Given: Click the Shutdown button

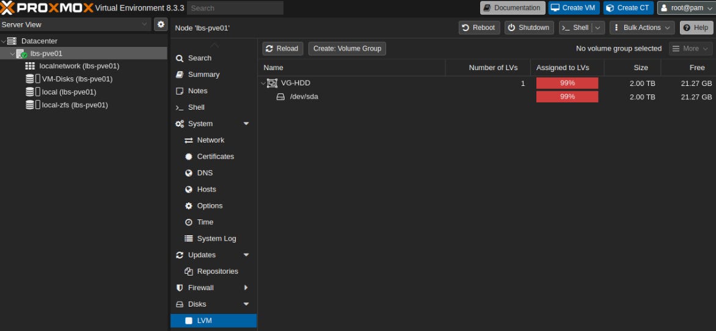Looking at the screenshot, I should pos(529,28).
